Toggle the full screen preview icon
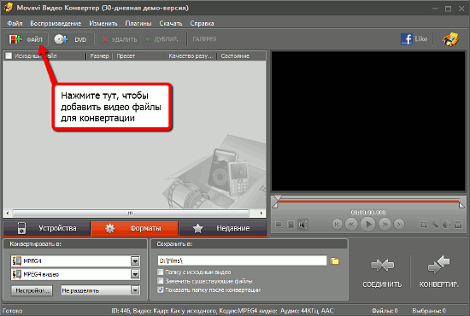Image resolution: width=470 pixels, height=316 pixels. click(279, 224)
